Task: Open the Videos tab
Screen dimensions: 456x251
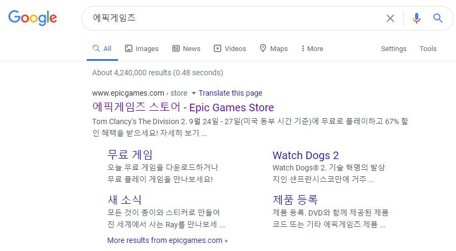Action: click(230, 49)
